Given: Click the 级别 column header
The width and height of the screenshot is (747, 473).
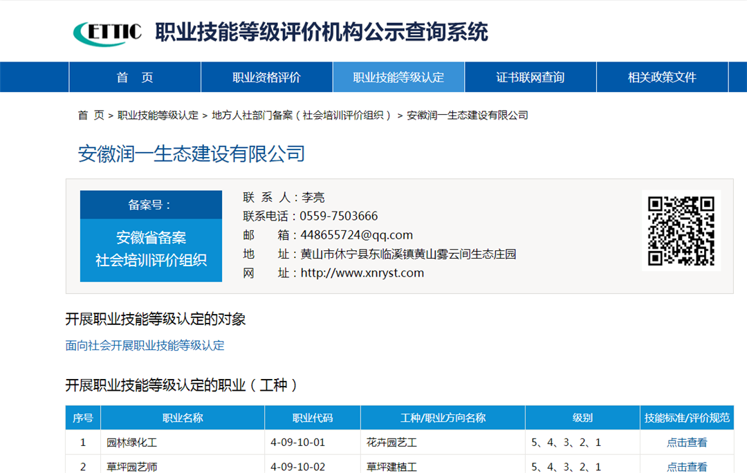Looking at the screenshot, I should tap(582, 418).
